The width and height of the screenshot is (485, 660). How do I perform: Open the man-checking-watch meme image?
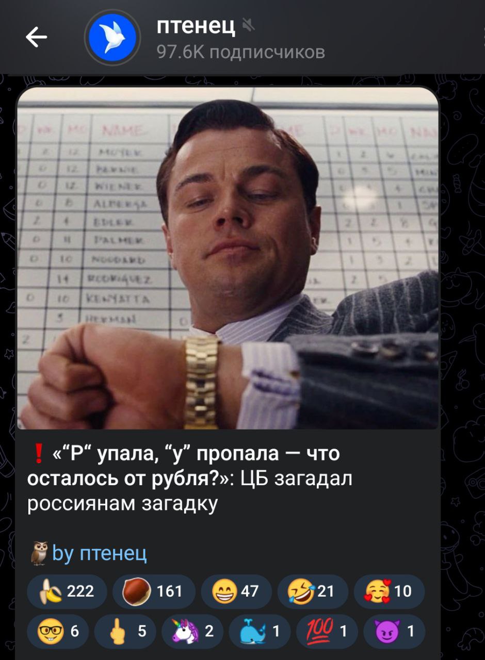tap(228, 258)
